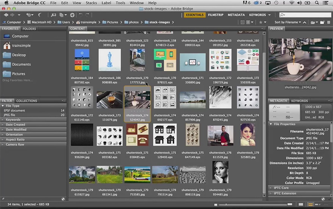Click the open in Camera Raw icon
This screenshot has width=333, height=209.
pyautogui.click(x=72, y=15)
